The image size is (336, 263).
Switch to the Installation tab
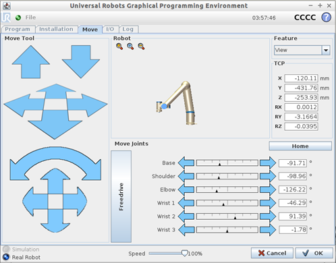[x=56, y=29]
